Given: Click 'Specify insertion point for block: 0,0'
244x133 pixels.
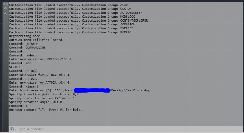Looking at the screenshot, I should 44,94.
